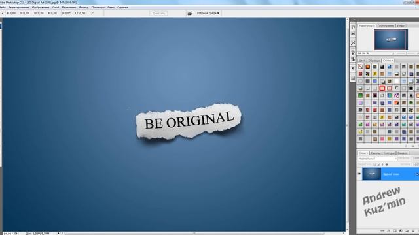419x235 pixels.
Task: Click the Navigator preview thumbnail
Action: pos(391,39)
